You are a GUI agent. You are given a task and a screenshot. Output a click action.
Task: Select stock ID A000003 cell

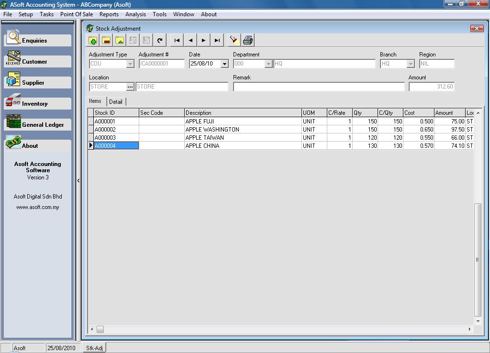pyautogui.click(x=116, y=137)
